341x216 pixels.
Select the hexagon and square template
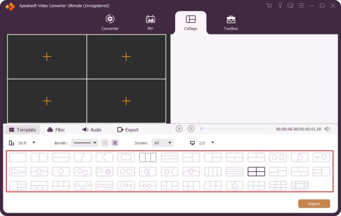coord(278,157)
